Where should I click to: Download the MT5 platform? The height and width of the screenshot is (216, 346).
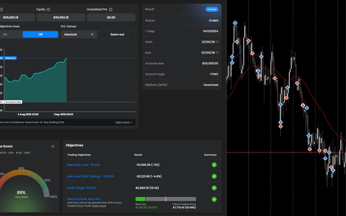tap(211, 85)
